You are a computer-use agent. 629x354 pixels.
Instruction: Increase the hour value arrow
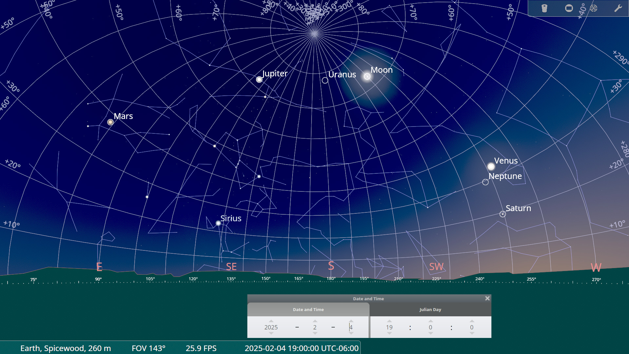pos(389,321)
